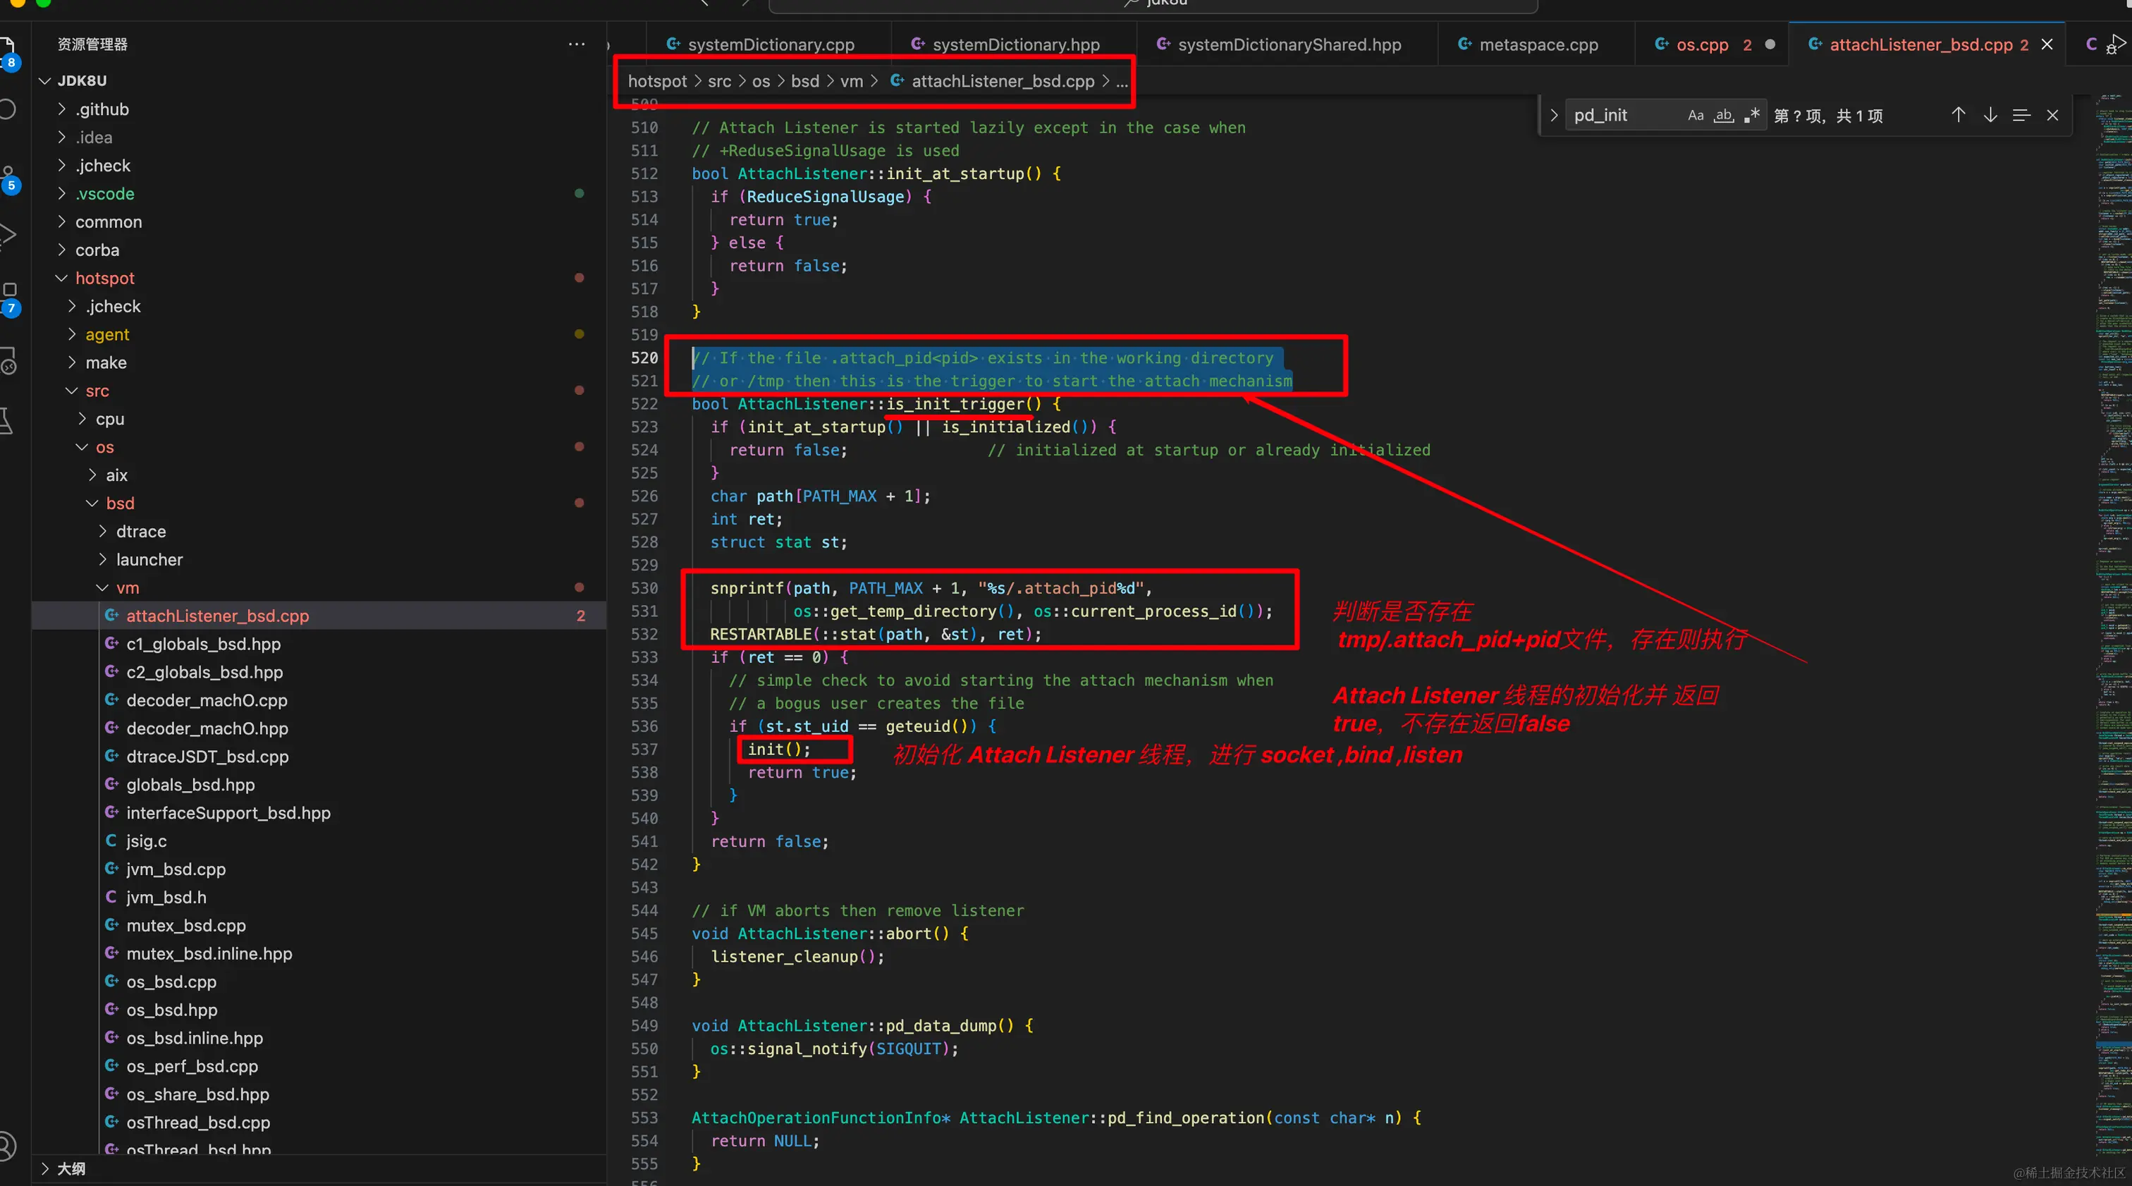Switch to metaspace.cpp tab
The width and height of the screenshot is (2132, 1186).
click(x=1538, y=44)
